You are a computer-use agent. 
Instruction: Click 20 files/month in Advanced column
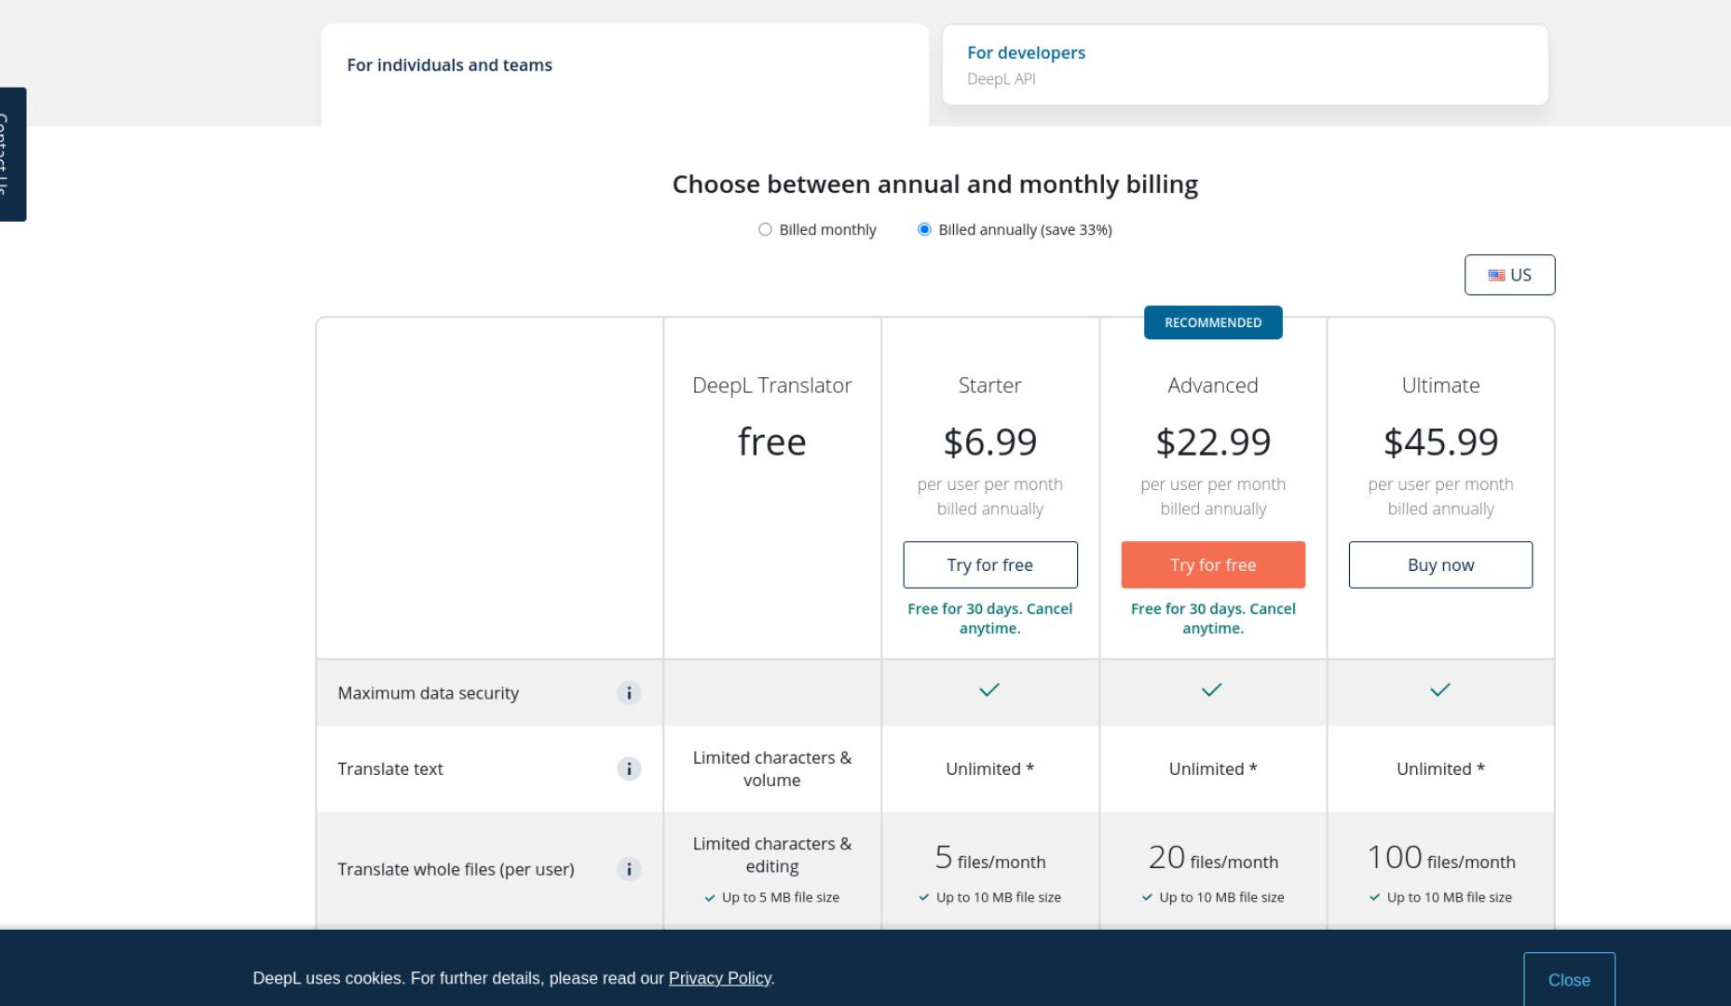[x=1213, y=858]
